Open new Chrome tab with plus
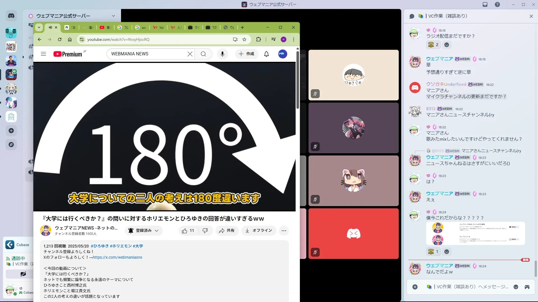This screenshot has width=538, height=302. click(242, 27)
